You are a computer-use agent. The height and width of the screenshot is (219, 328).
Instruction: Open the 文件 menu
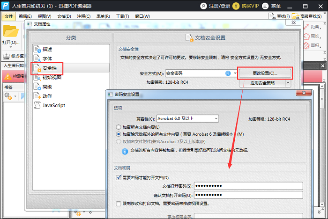click(8, 16)
